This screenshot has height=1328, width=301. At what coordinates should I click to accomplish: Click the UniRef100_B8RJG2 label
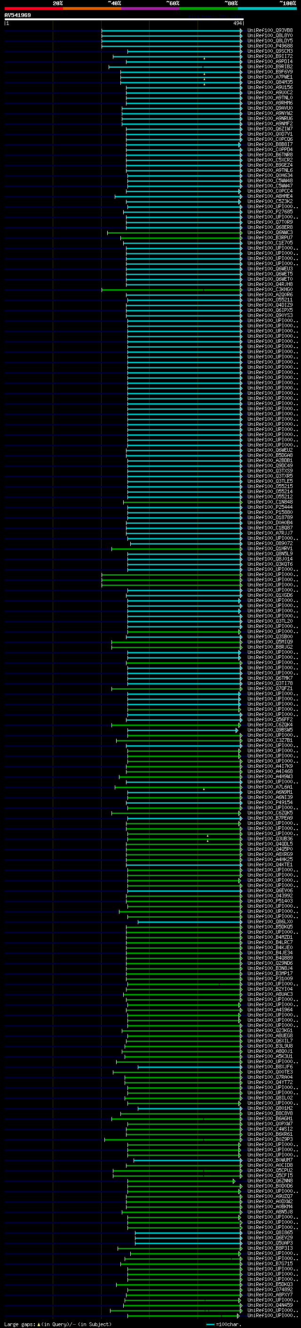point(270,647)
